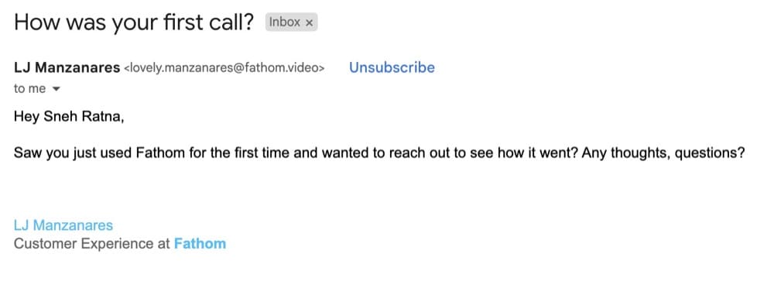Open the Fathom link in the signature
The height and width of the screenshot is (285, 774).
tap(200, 243)
